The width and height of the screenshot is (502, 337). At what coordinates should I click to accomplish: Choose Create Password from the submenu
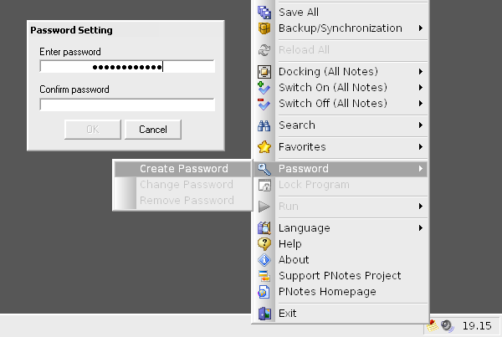click(x=183, y=169)
